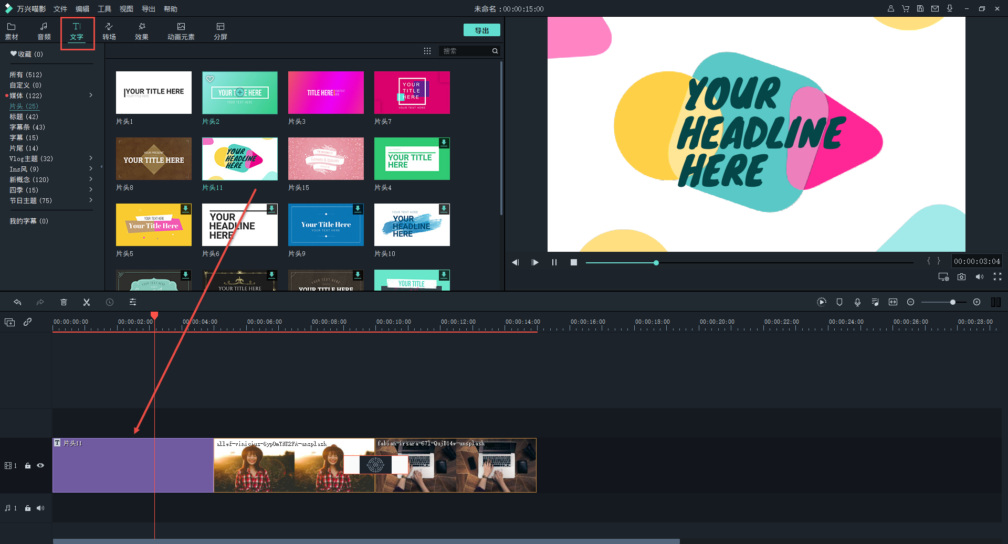The height and width of the screenshot is (544, 1008).
Task: Take a snapshot with the camera icon
Action: pyautogui.click(x=961, y=276)
